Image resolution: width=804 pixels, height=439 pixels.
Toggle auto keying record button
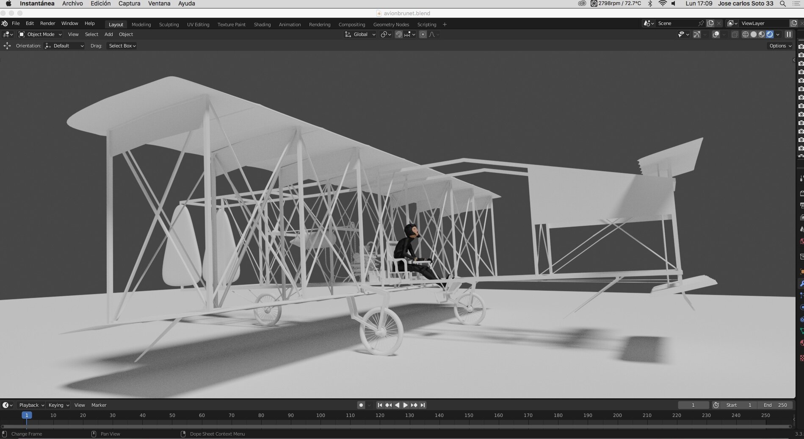[361, 405]
